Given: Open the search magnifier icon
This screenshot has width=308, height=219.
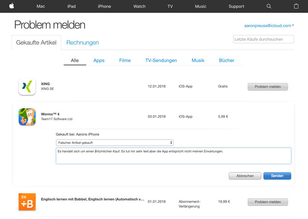Looking at the screenshot, I should pos(269,6).
